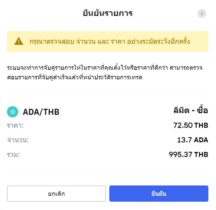Click the 995.37 THB total value
This screenshot has height=210, width=216.
click(189, 154)
